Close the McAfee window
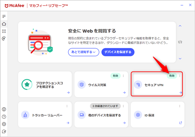This screenshot has height=137, width=195. pos(190,5)
